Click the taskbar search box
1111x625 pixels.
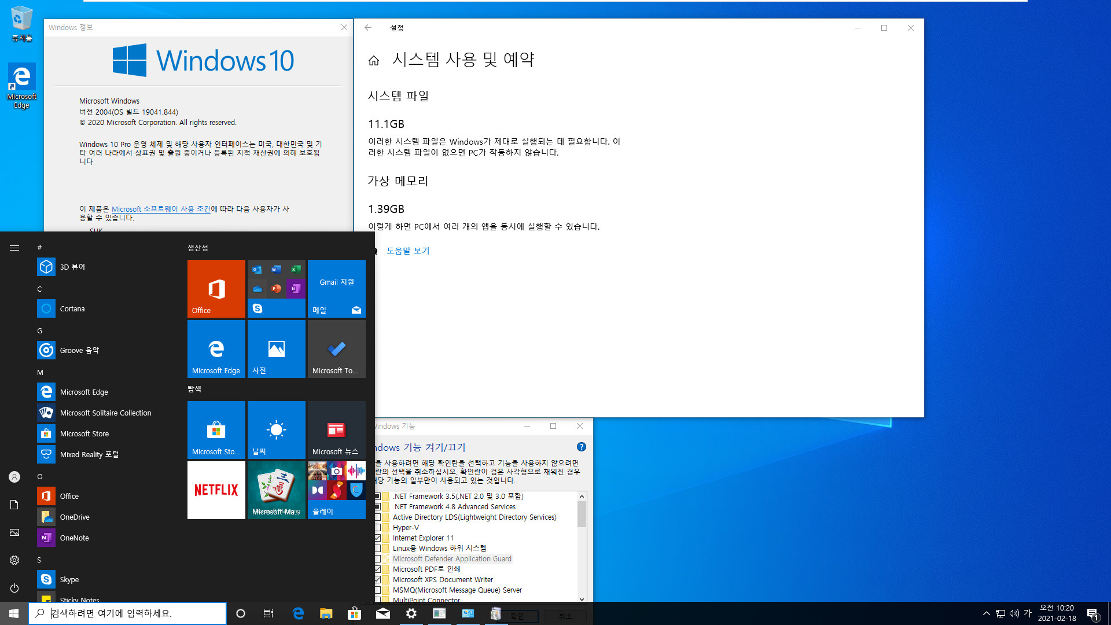127,613
